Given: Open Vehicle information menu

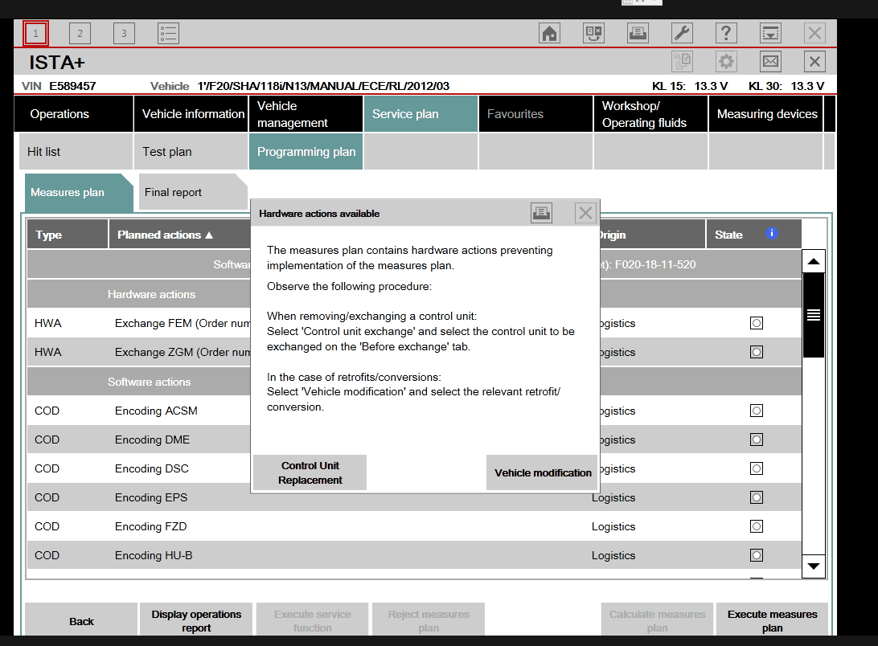Looking at the screenshot, I should (x=191, y=113).
